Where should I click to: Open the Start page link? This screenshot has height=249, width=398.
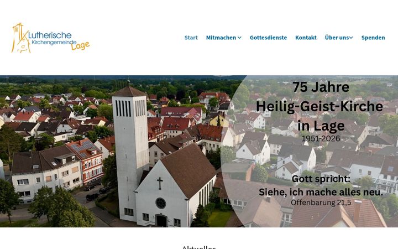191,38
